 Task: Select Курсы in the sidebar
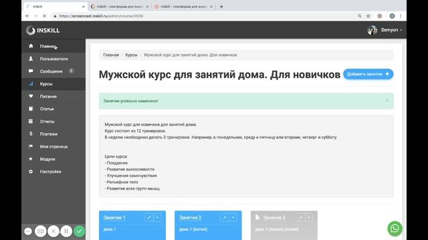(x=53, y=84)
